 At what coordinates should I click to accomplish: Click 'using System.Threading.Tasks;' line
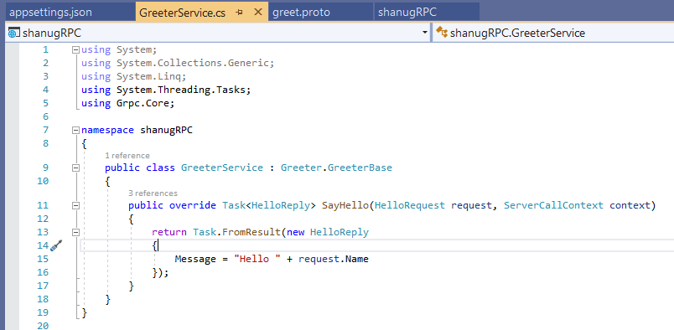[166, 90]
